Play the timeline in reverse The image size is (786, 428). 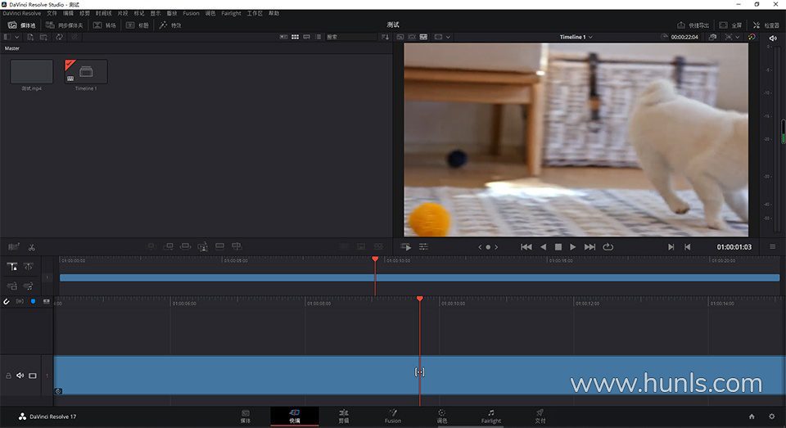pos(543,247)
